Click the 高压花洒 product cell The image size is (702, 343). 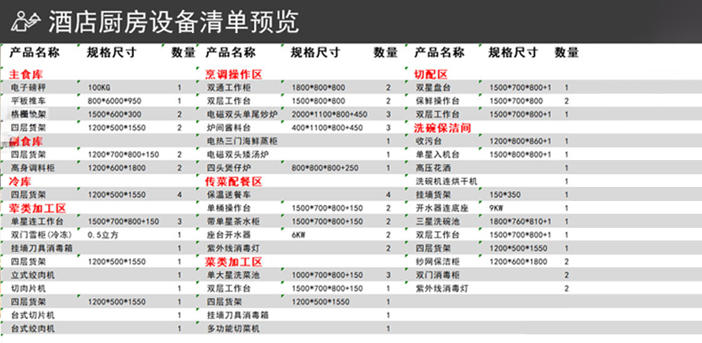(433, 168)
